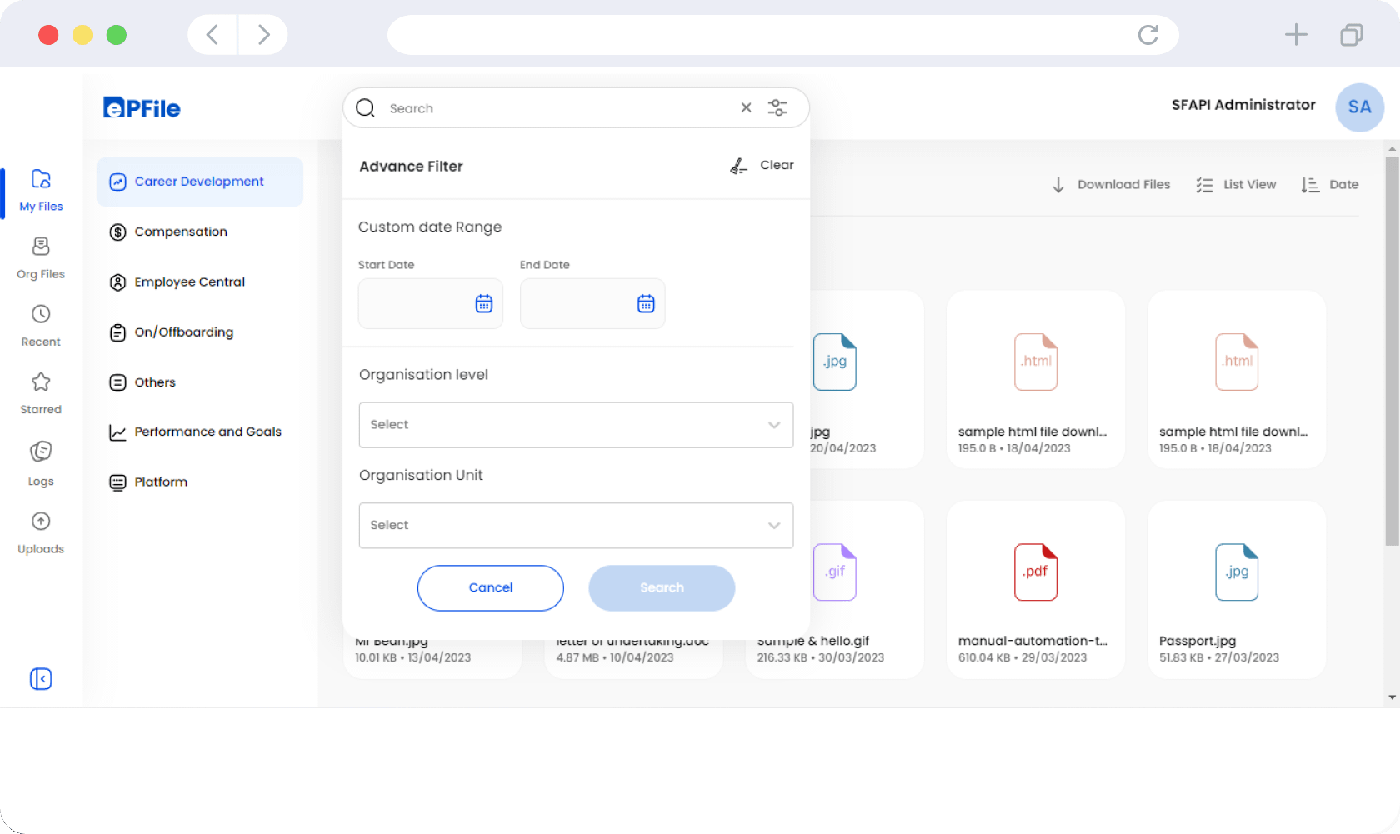Open Logs from the left sidebar
Viewport: 1400px width, 834px height.
point(41,462)
